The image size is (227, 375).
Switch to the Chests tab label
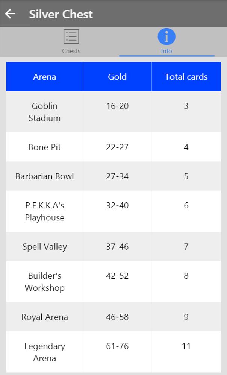tap(71, 51)
